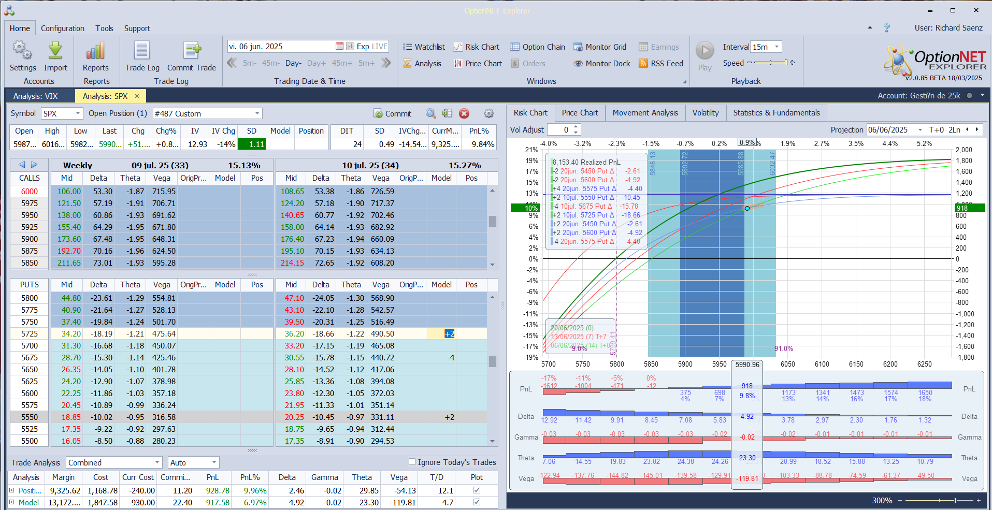Viewport: 992px width, 510px height.
Task: Open the Monitor Grid window
Action: 600,47
